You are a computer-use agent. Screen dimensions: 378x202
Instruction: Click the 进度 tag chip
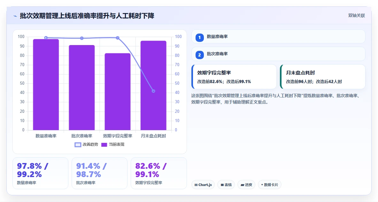pos(246,185)
